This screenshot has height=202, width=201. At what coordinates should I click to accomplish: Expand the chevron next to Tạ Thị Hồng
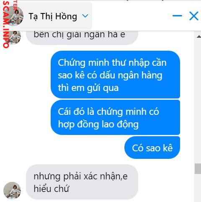point(85,16)
